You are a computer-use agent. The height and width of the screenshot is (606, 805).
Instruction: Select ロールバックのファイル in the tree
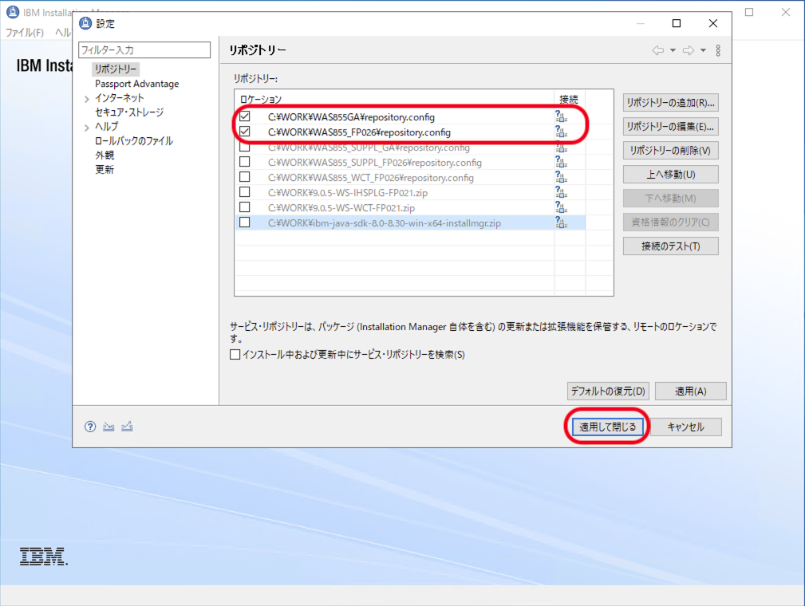coord(133,140)
